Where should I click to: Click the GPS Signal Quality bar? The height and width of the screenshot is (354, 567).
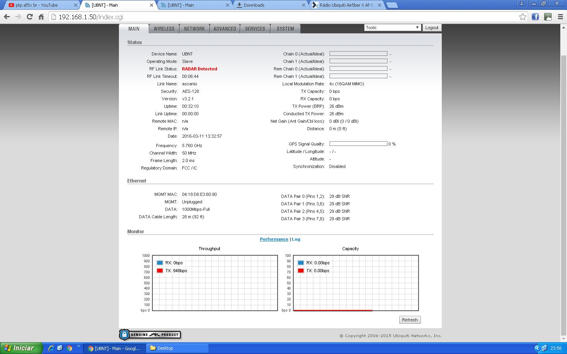(358, 144)
